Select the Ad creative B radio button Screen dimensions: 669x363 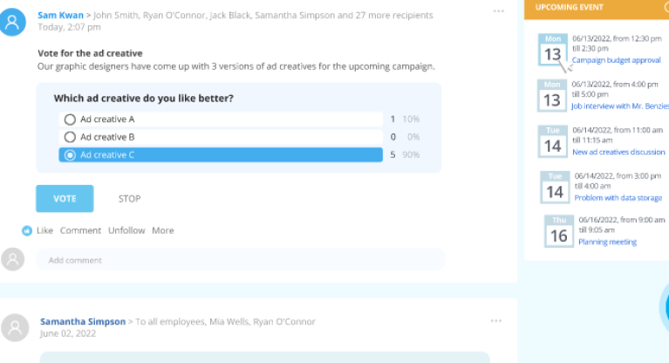click(x=70, y=137)
